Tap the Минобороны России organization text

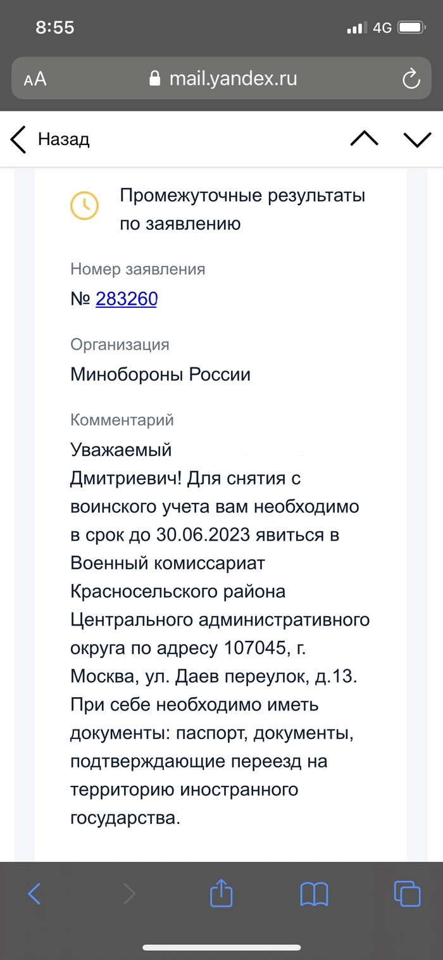coord(160,374)
